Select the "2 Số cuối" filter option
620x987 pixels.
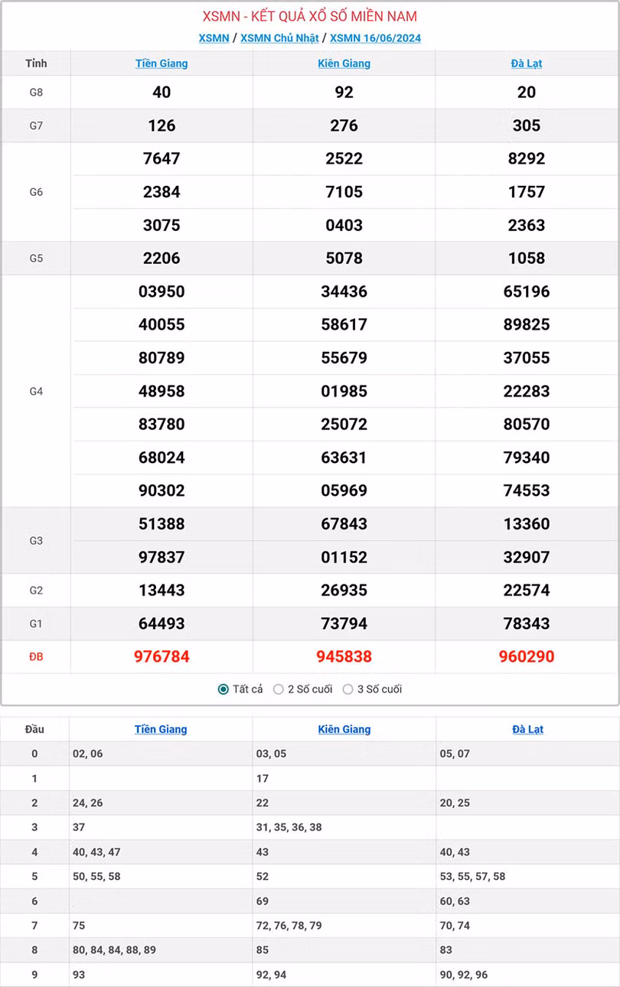[279, 689]
